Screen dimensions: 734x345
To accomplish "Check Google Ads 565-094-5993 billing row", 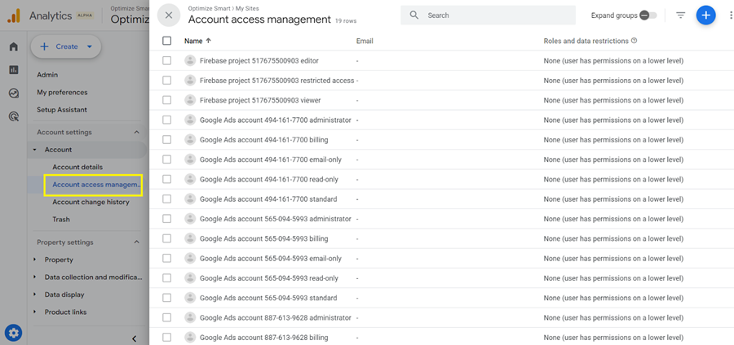I will tap(166, 238).
